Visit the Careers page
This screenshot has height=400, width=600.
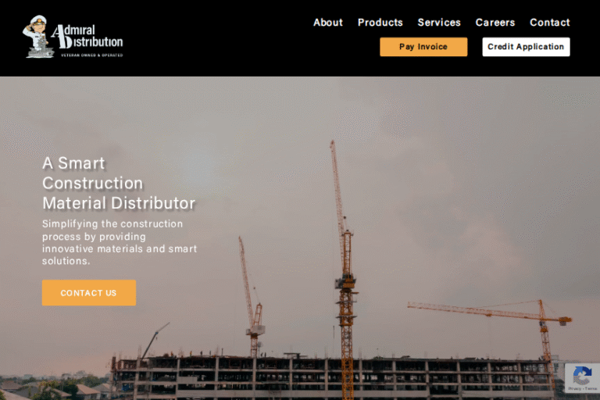coord(495,23)
